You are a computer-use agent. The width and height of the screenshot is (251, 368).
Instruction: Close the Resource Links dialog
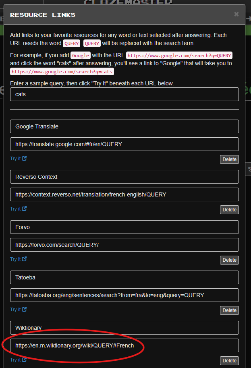point(236,14)
